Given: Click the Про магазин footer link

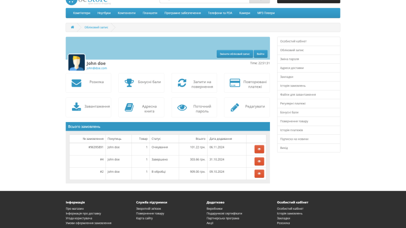Looking at the screenshot, I should 75,209.
